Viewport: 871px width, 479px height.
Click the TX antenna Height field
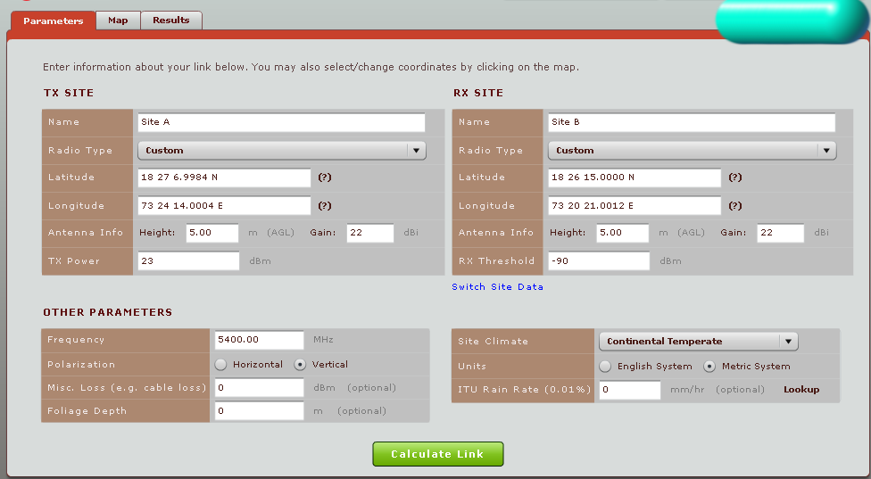[212, 233]
